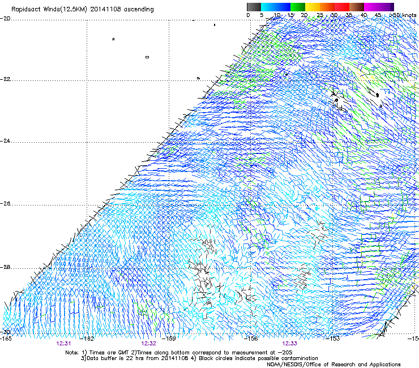
Task: Click the -153 longitude axis label
Action: coord(333,339)
